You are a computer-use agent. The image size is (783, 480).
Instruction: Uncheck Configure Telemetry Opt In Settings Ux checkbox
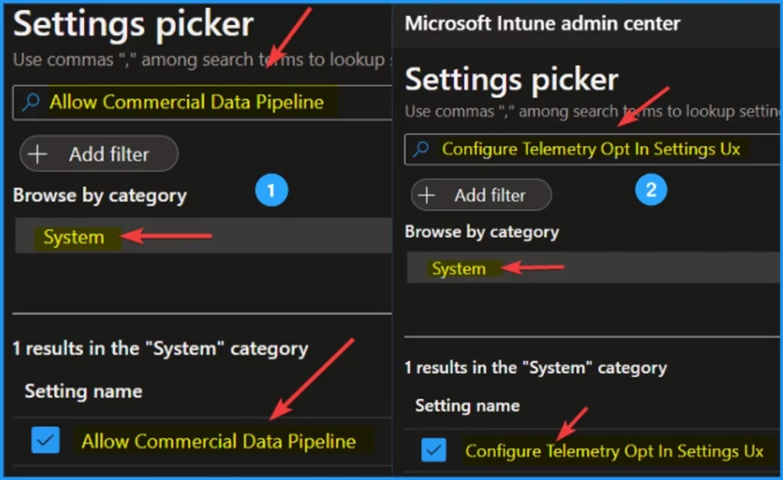[434, 450]
